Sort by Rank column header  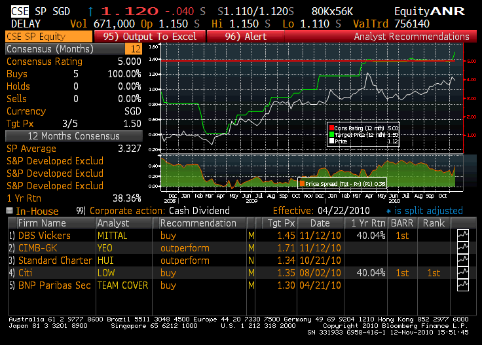click(434, 223)
